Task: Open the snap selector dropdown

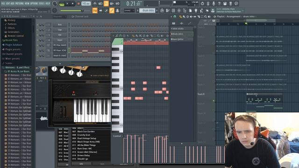Action: [x=129, y=10]
